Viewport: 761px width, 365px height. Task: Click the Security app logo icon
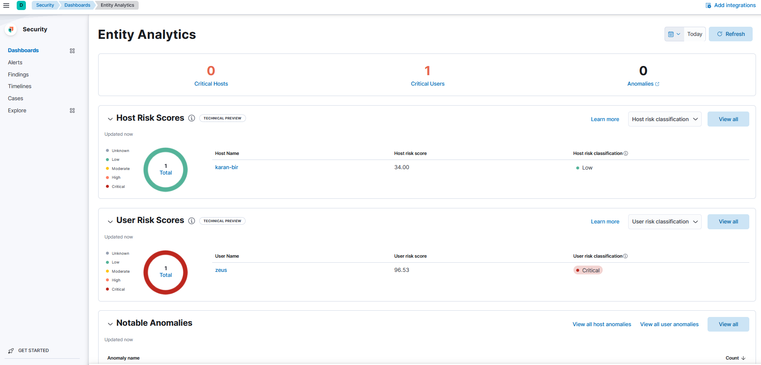pos(11,29)
